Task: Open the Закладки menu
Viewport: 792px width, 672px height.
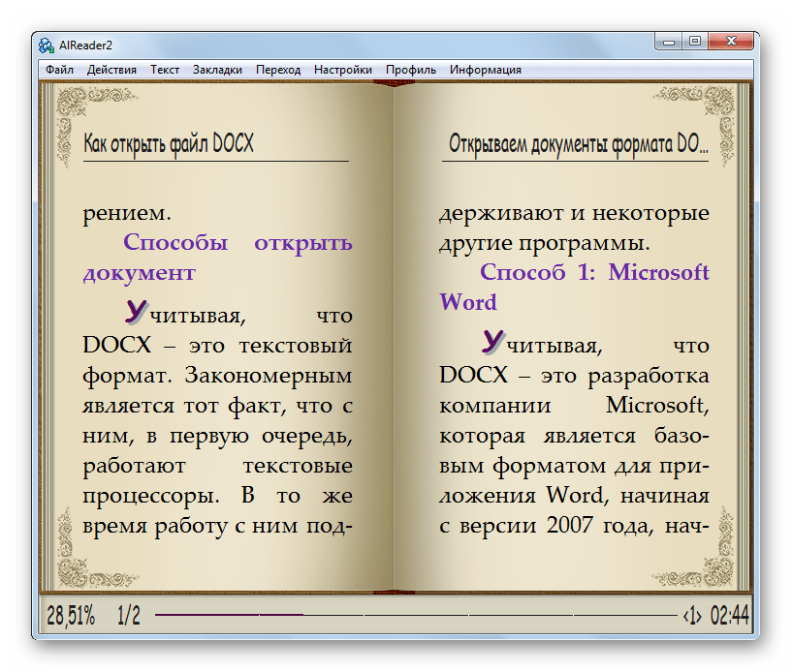Action: 217,70
